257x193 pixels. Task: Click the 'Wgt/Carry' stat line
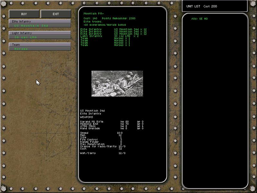[x=103, y=153]
